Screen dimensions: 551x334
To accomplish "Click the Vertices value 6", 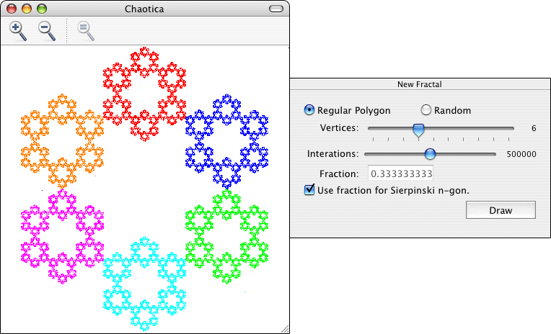I will [534, 128].
